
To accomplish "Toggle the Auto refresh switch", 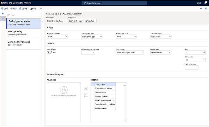I will click(x=49, y=52).
